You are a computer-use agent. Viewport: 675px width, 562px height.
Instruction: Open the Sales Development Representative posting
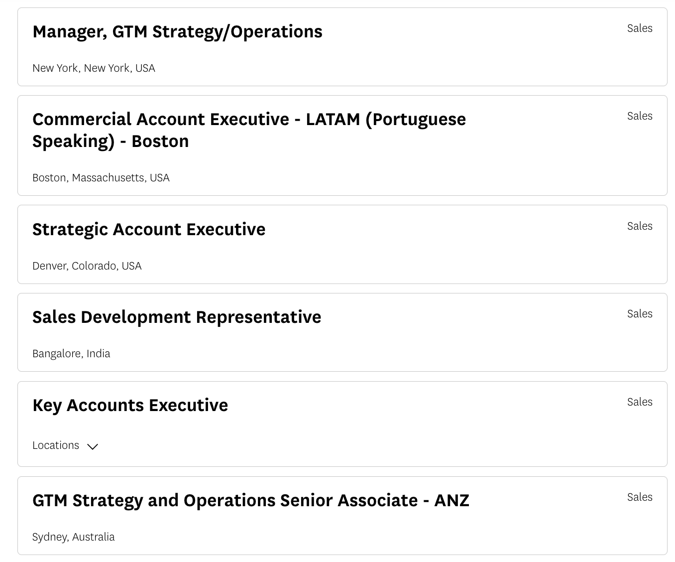tap(177, 317)
